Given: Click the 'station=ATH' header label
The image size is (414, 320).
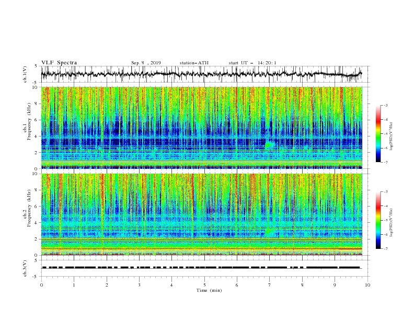Looking at the screenshot, I should point(194,63).
